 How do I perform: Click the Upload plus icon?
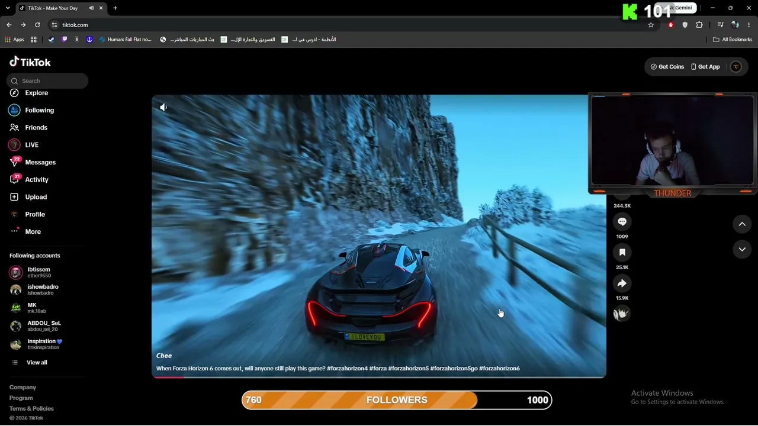click(x=14, y=197)
